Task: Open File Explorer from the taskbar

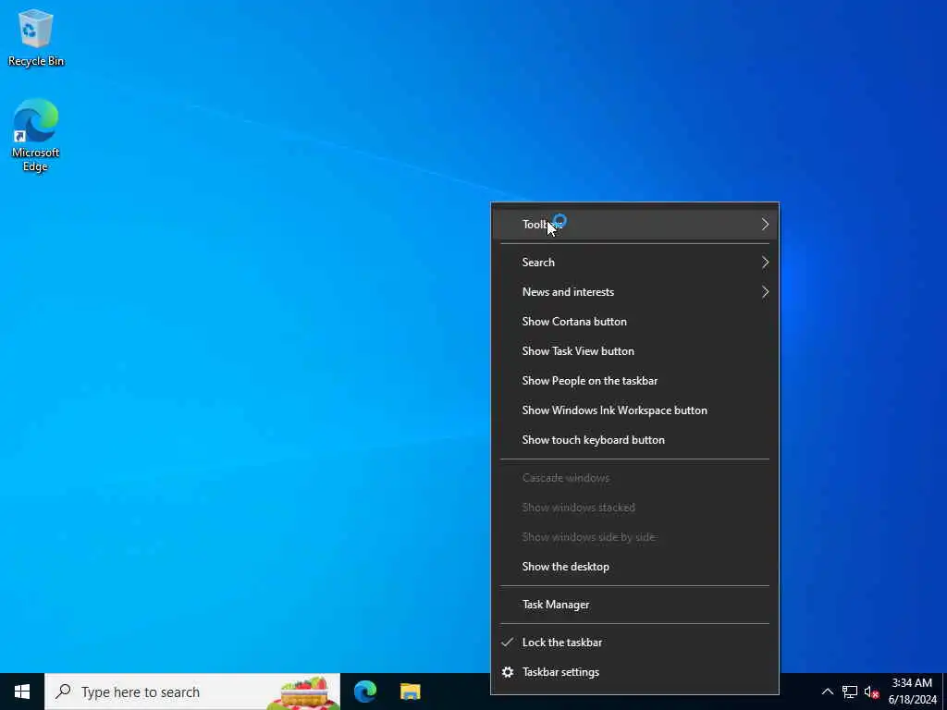Action: [410, 692]
